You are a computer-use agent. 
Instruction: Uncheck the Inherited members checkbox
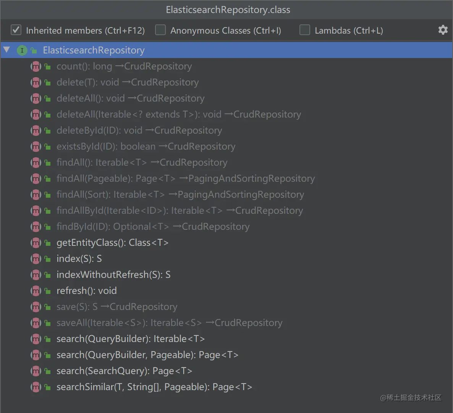(16, 30)
